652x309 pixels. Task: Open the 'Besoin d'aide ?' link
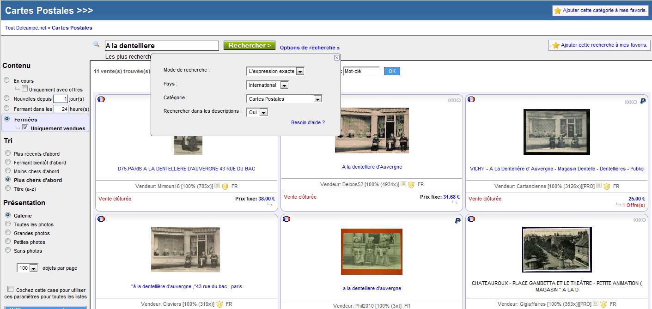click(x=308, y=122)
